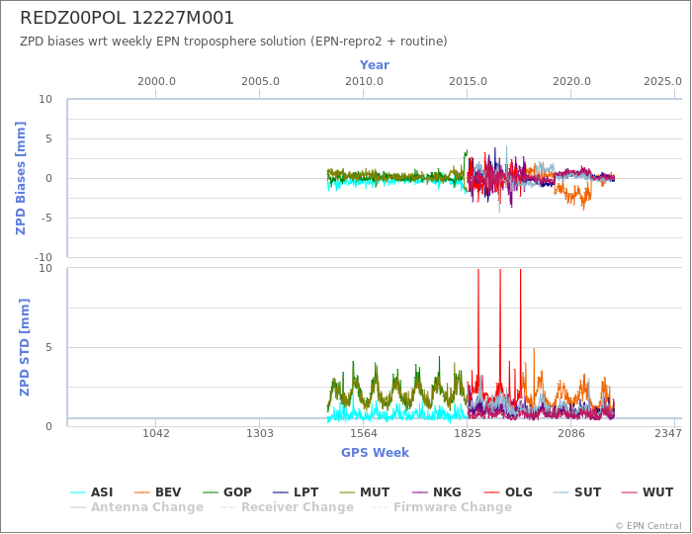
Task: Click the 2005.0 year tick label
Action: tap(260, 82)
